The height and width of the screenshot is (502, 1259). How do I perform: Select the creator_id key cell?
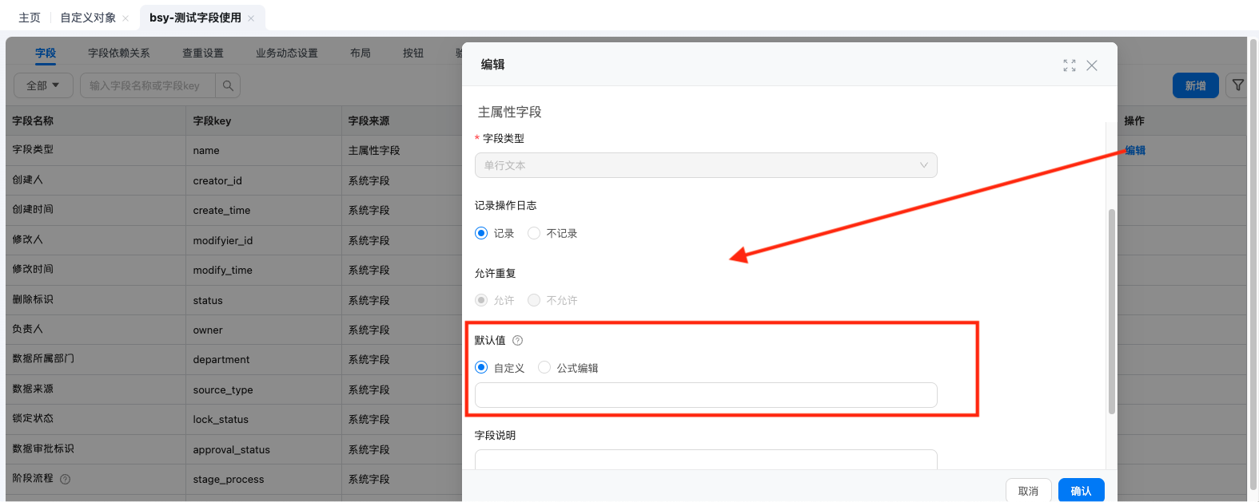[x=217, y=181]
